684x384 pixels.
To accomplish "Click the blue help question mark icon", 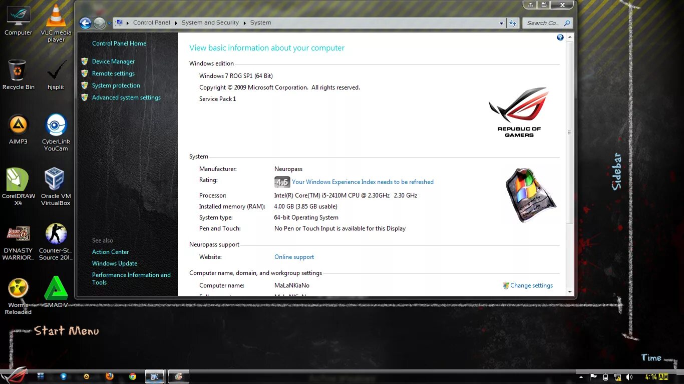I will click(x=560, y=37).
